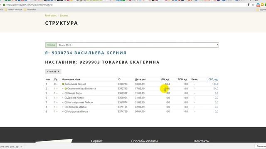Click the Ур. column header
This screenshot has width=266, height=149.
tap(56, 79)
